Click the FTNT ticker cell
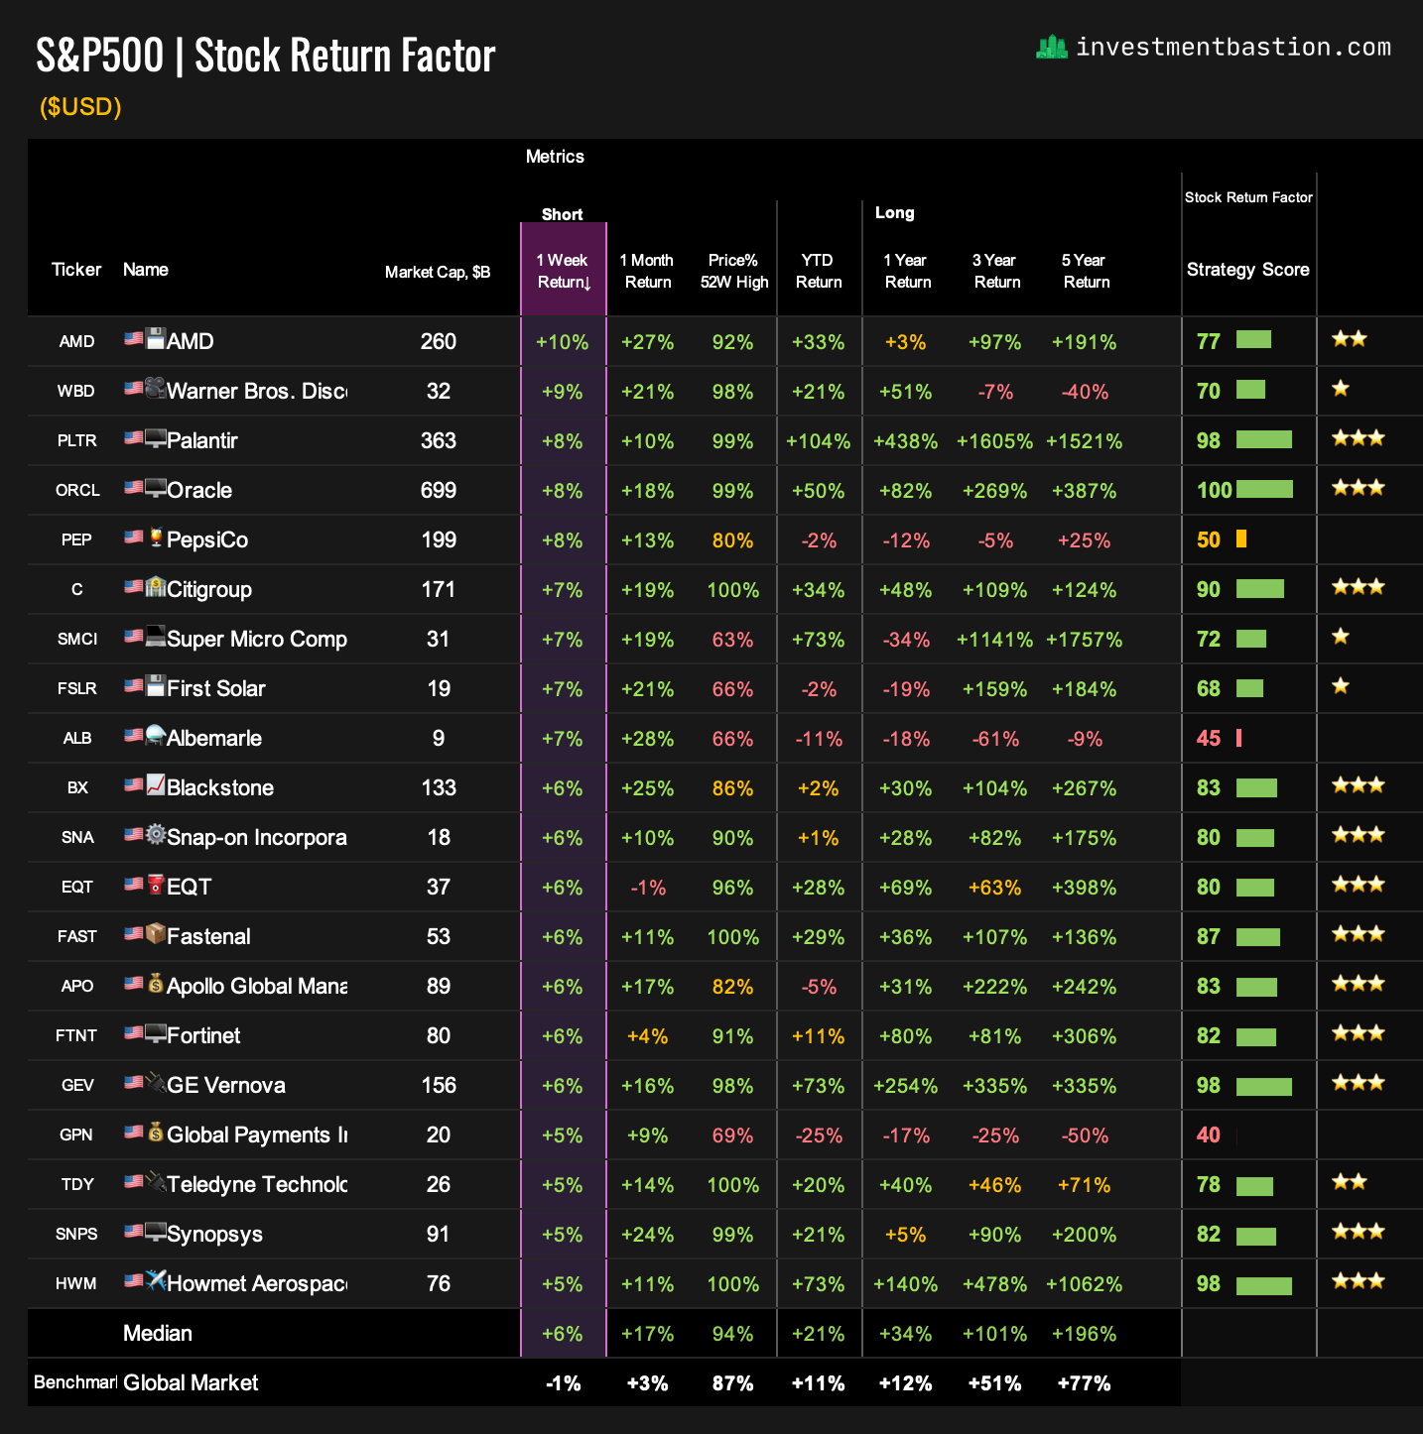Viewport: 1423px width, 1434px height. point(76,1035)
